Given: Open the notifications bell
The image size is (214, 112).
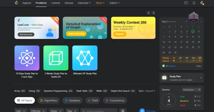Looking at the screenshot, I should pyautogui.click(x=194, y=3).
